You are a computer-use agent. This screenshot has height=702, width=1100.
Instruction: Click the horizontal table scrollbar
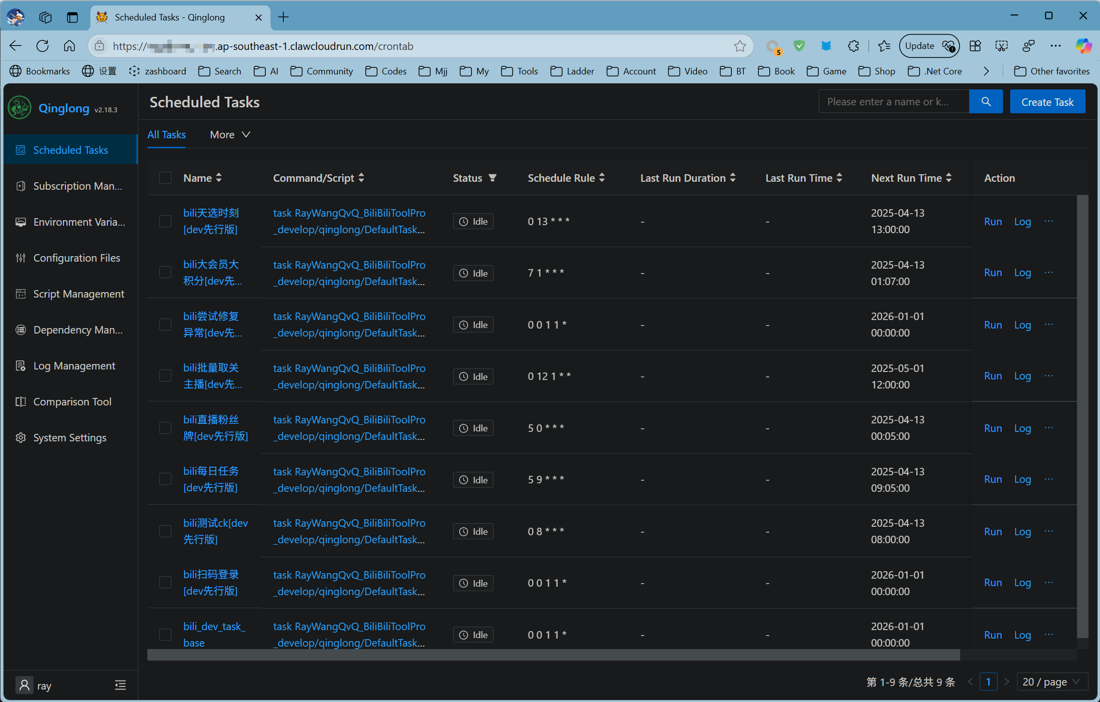pyautogui.click(x=553, y=655)
